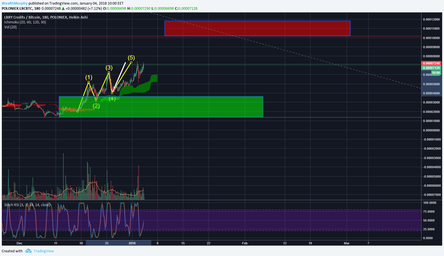Open the WealthMurphy author profile link

[15, 3]
